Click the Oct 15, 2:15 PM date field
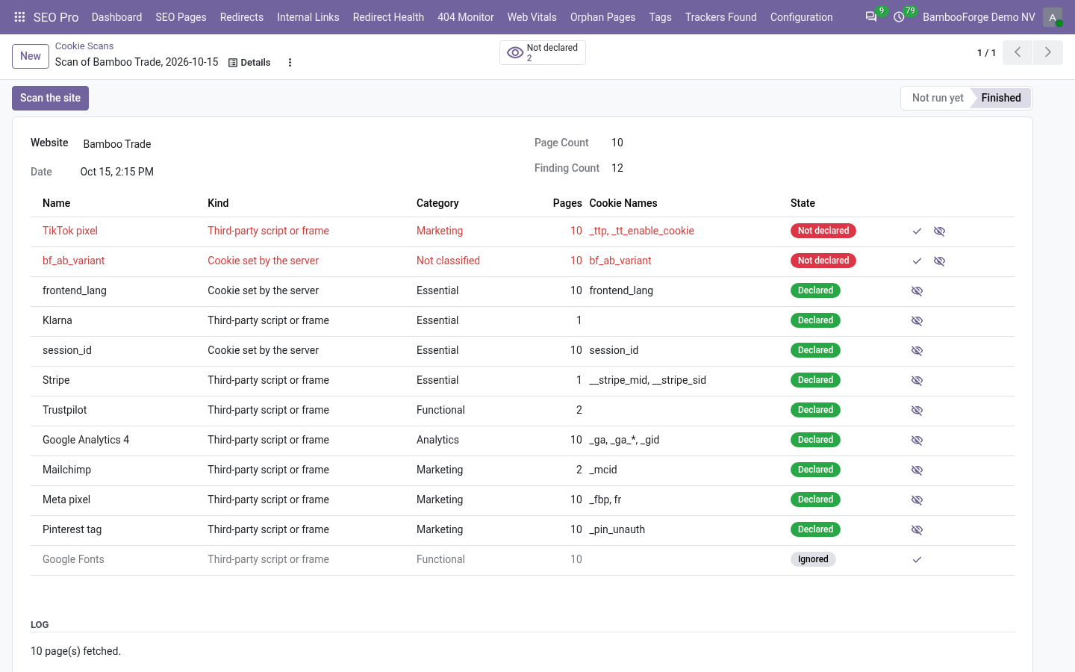This screenshot has width=1075, height=672. 117,172
